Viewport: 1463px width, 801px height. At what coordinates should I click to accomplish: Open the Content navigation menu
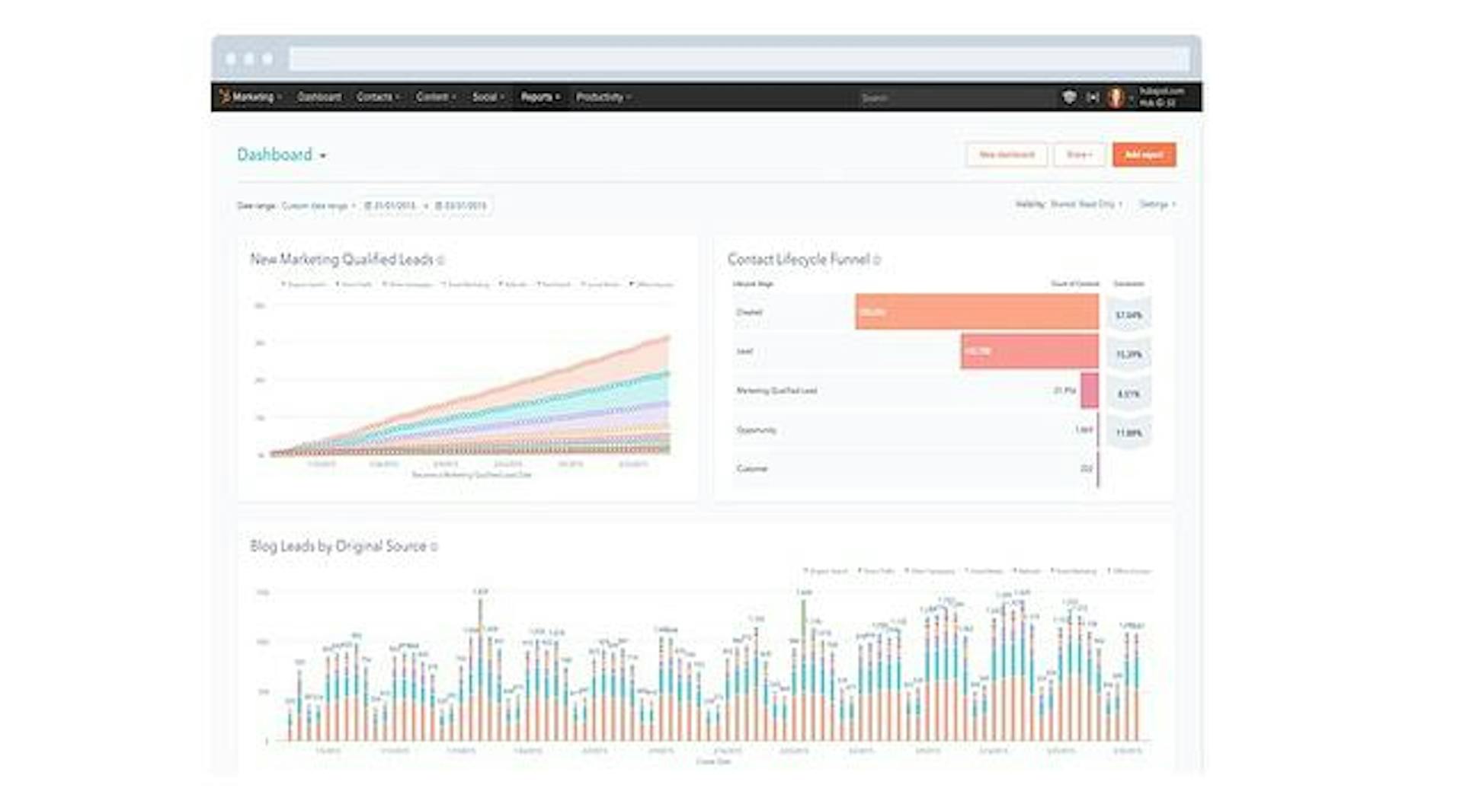(x=436, y=97)
